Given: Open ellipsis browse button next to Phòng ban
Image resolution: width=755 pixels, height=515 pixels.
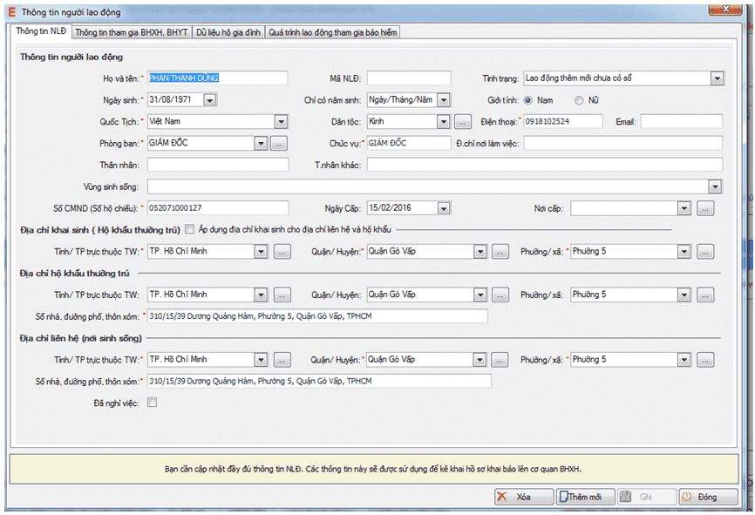Looking at the screenshot, I should (x=278, y=143).
